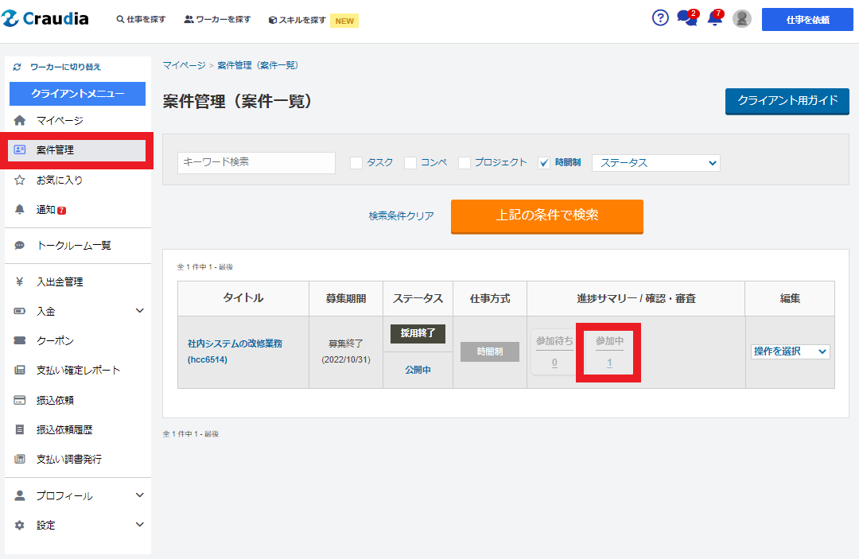Viewport: 859px width, 559px height.
Task: Select 仕事を探す in top navigation
Action: coord(141,20)
